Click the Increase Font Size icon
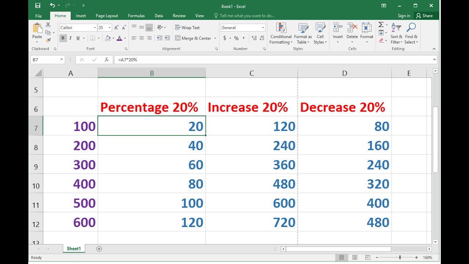The width and height of the screenshot is (469, 264). click(116, 27)
